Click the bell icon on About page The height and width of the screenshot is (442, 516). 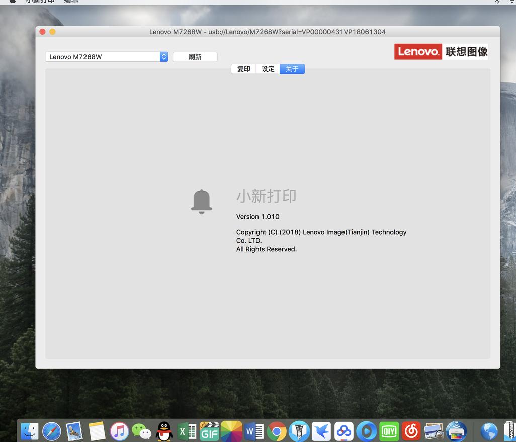(201, 202)
